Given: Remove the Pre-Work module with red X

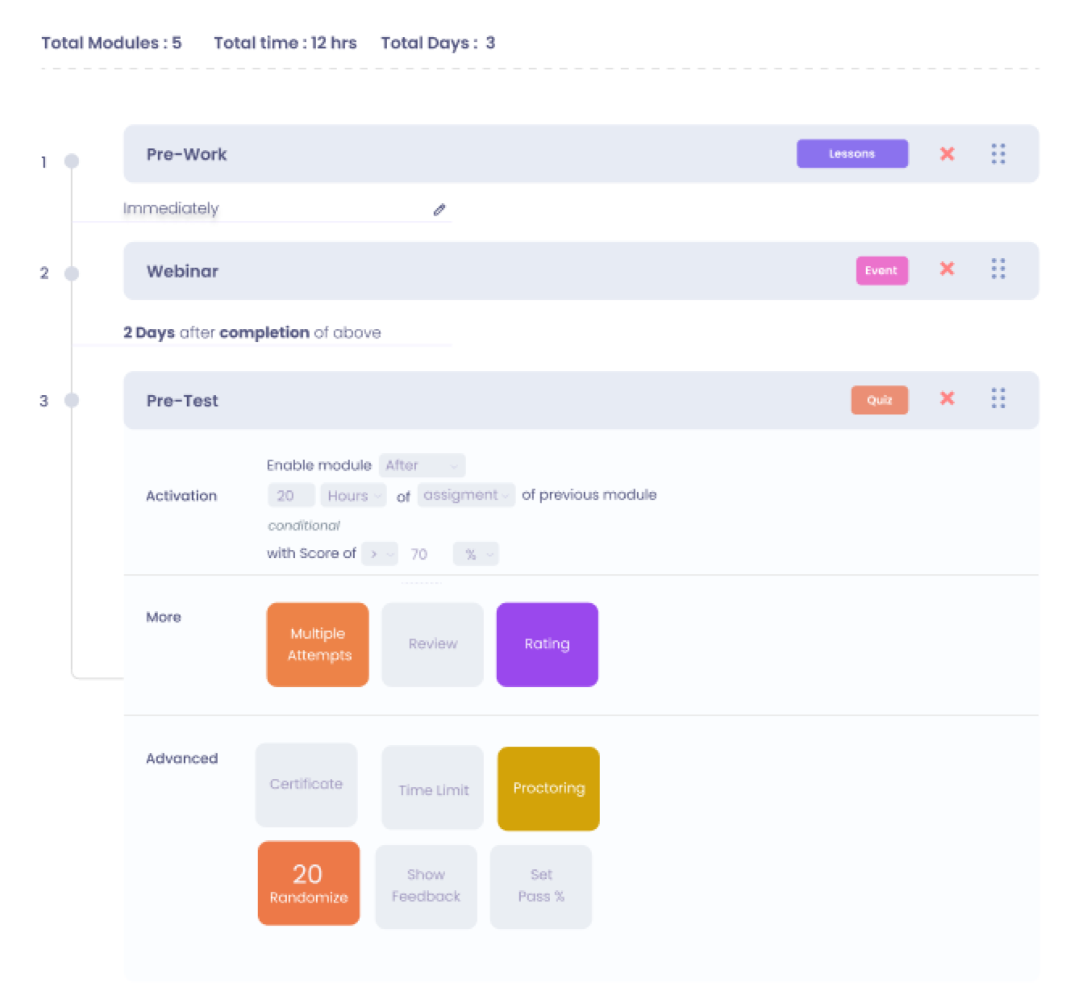Looking at the screenshot, I should [x=947, y=153].
